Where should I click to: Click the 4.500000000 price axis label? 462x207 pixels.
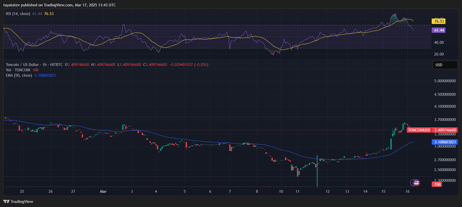coord(445,94)
